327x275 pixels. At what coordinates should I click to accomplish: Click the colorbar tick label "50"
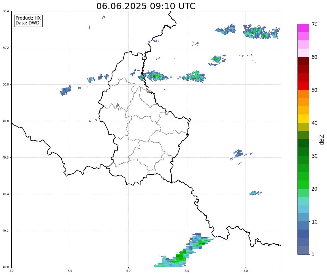pos(315,90)
